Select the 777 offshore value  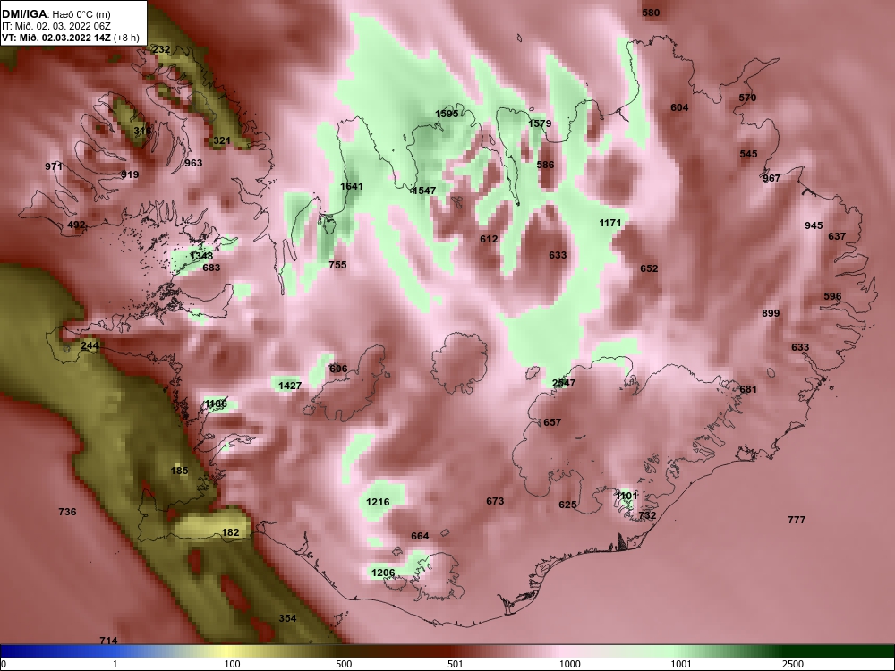point(797,520)
